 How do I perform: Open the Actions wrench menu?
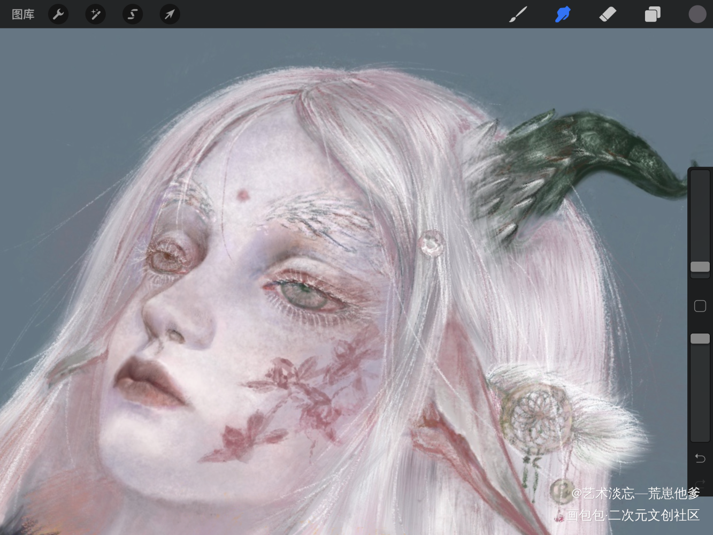[58, 14]
